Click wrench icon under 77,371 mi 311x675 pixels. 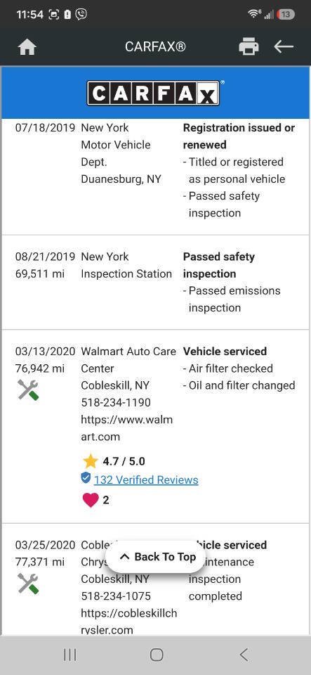pyautogui.click(x=28, y=584)
